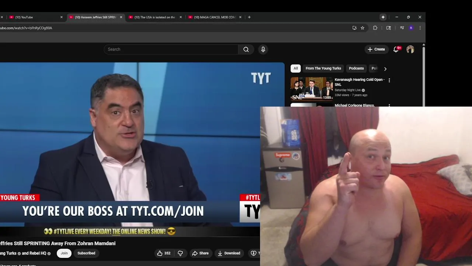Open the Chrome three-dot menu
This screenshot has height=266, width=472.
420,28
